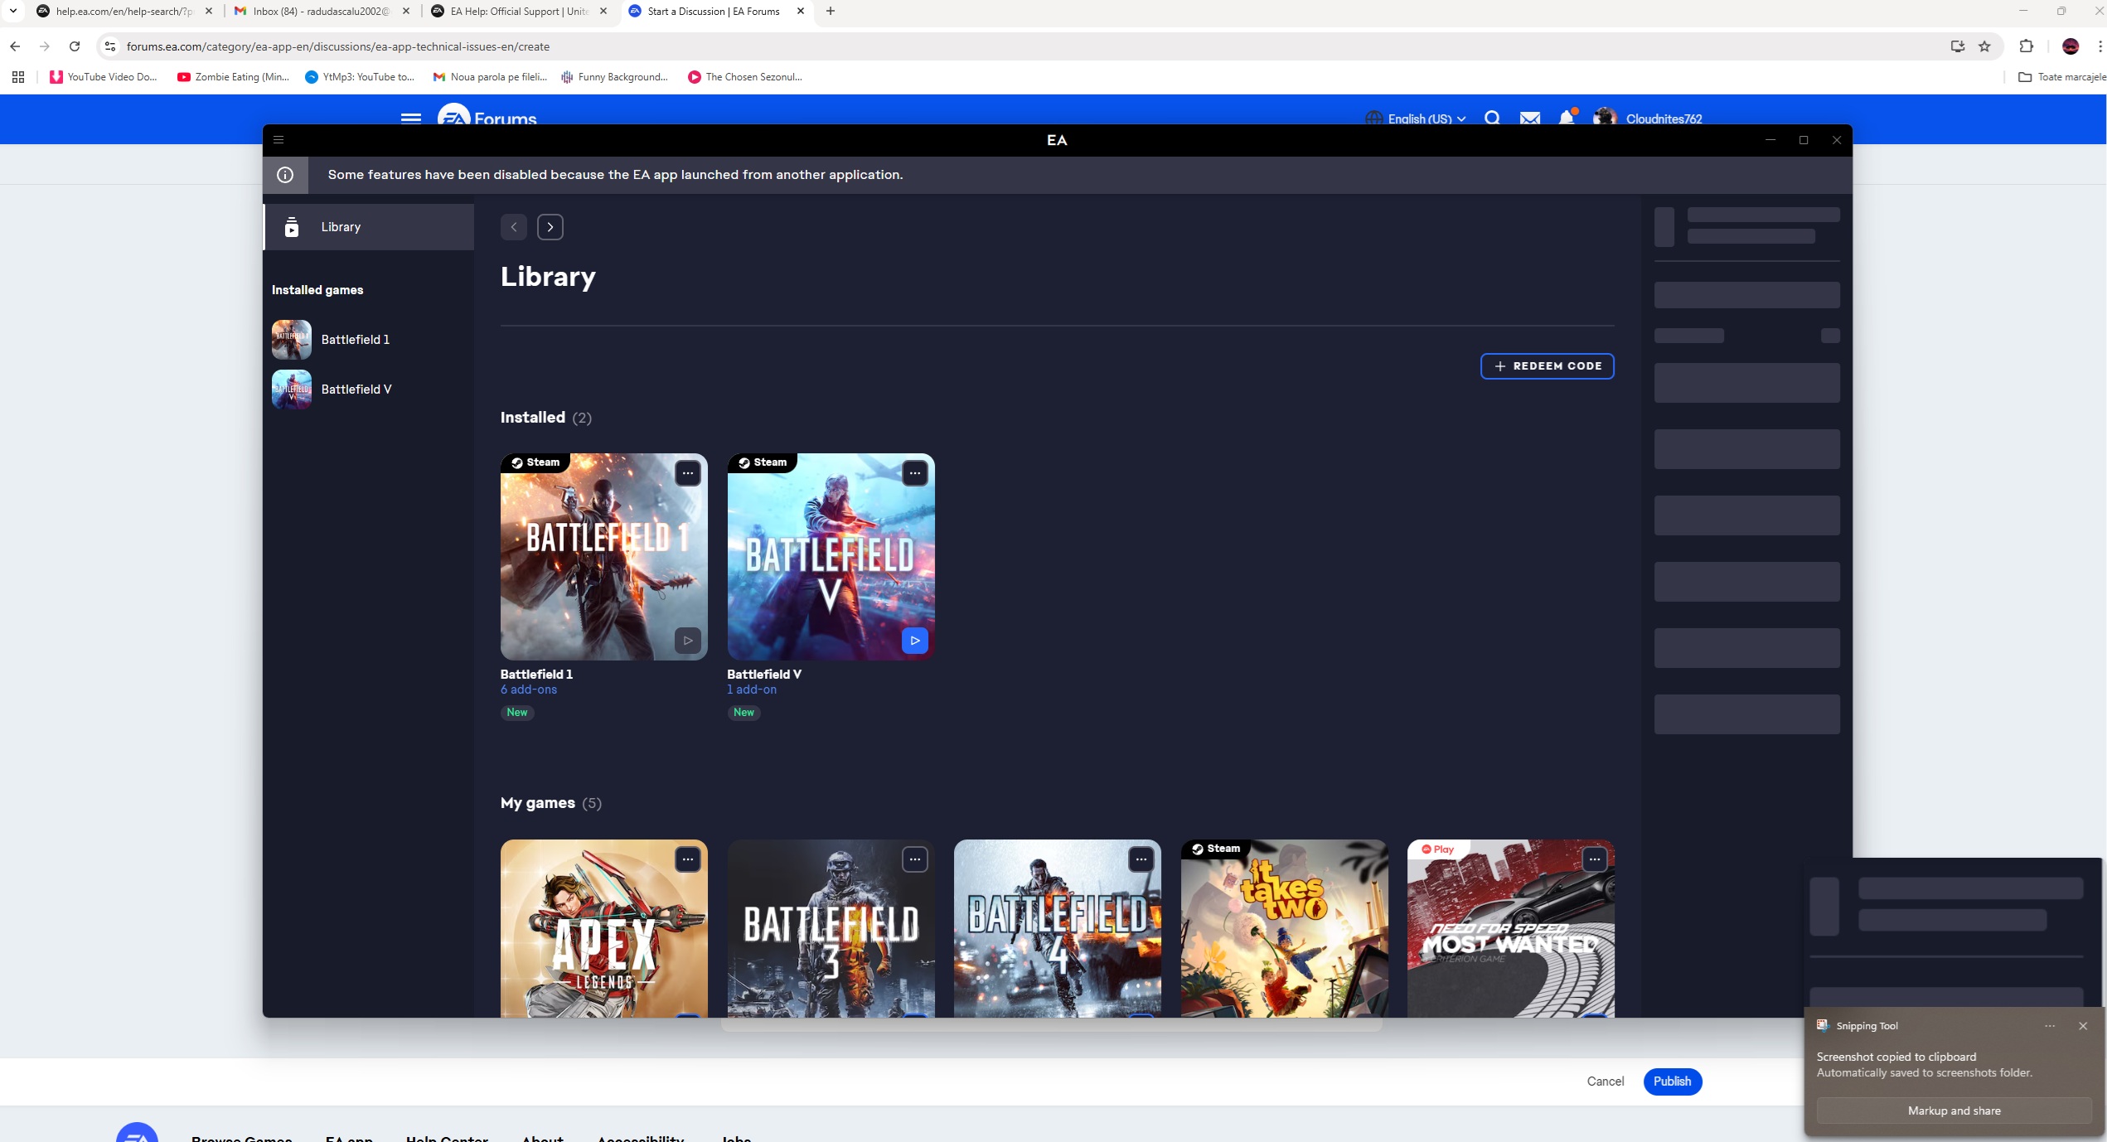
Task: Open more options on Apex Legends card
Action: coord(688,859)
